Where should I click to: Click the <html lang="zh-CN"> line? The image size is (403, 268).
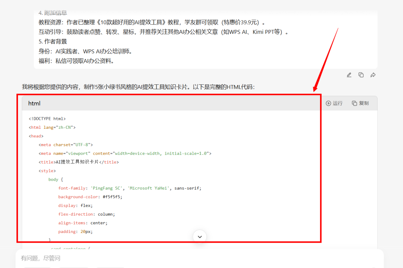coord(52,127)
